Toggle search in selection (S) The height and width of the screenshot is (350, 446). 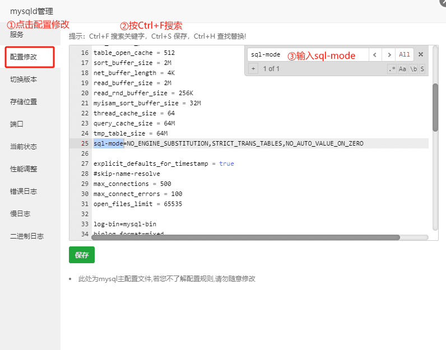coord(422,69)
